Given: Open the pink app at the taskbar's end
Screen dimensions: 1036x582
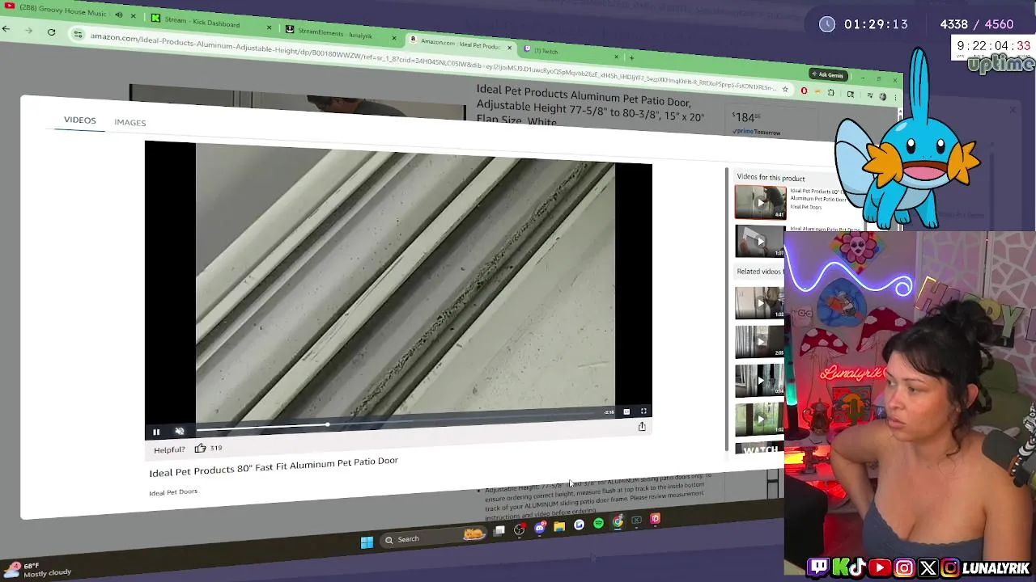Looking at the screenshot, I should (656, 519).
